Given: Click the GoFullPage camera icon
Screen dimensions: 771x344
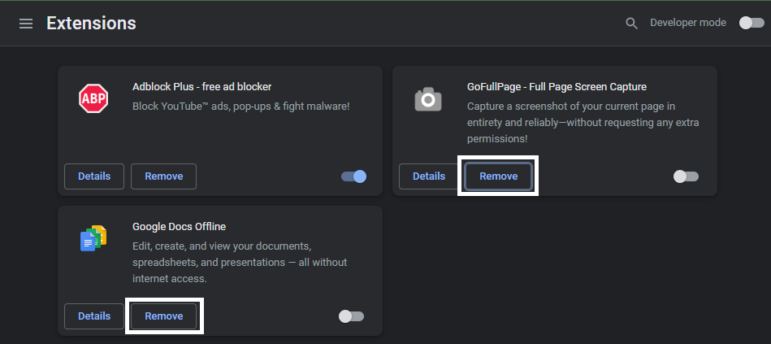Looking at the screenshot, I should pos(428,99).
